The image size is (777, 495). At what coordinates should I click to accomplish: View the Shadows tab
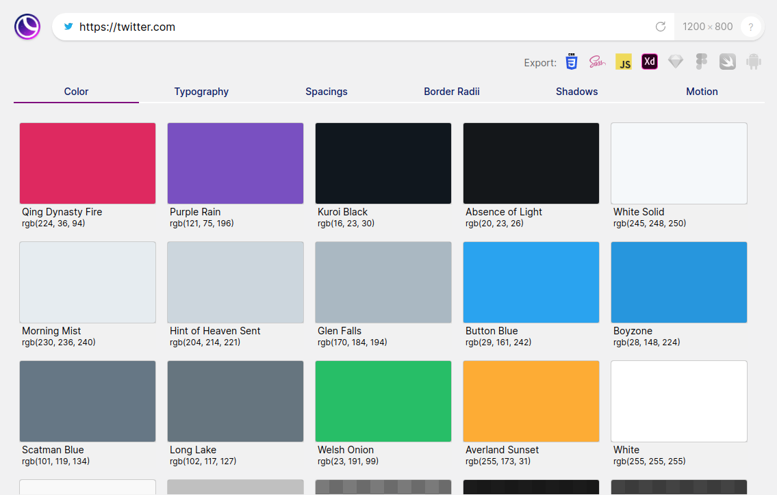[577, 92]
